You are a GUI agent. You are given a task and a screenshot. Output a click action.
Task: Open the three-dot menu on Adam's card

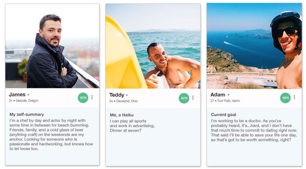294,98
